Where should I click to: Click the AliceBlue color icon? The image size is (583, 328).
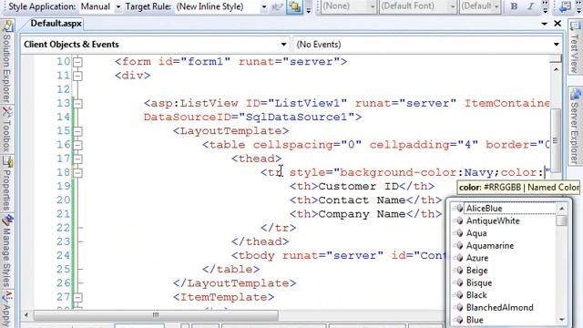point(459,209)
